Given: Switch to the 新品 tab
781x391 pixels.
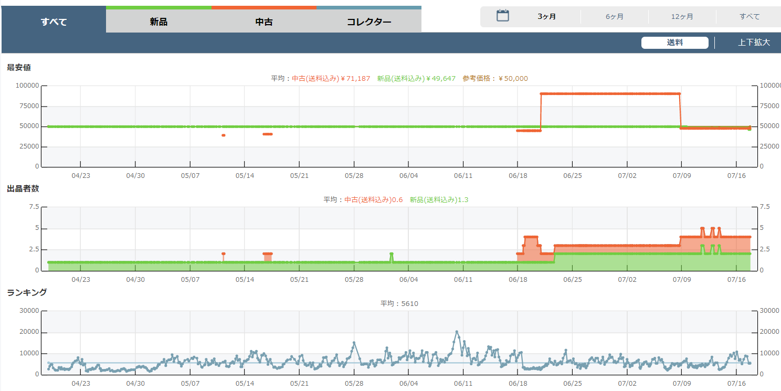Looking at the screenshot, I should coord(159,22).
